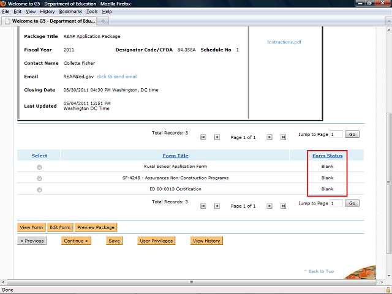The image size is (392, 294).
Task: Open the Tools menu
Action: pos(92,12)
